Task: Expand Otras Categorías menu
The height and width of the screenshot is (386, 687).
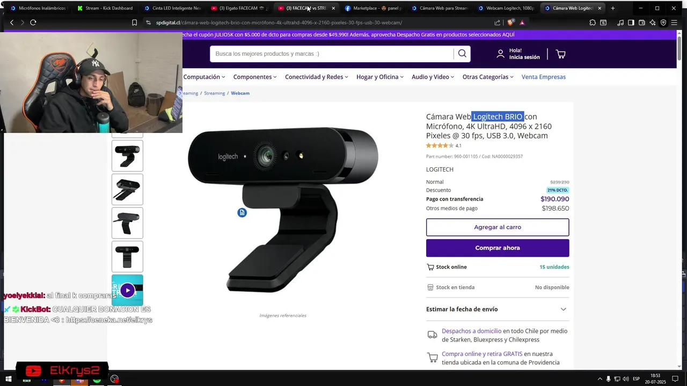Action: tap(488, 77)
